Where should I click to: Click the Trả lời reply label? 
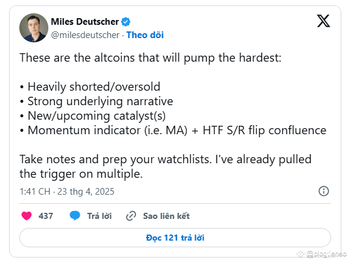coord(100,216)
